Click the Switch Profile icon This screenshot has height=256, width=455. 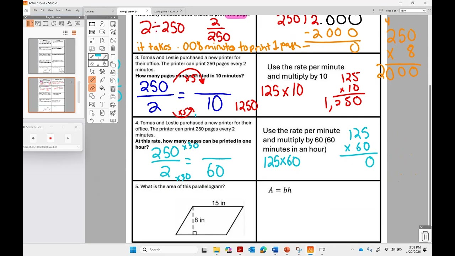103,24
